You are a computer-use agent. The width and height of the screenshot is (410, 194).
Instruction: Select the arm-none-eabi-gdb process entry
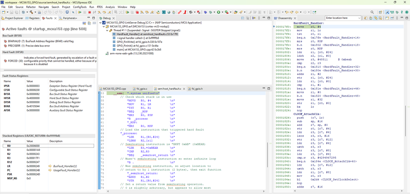point(129,53)
